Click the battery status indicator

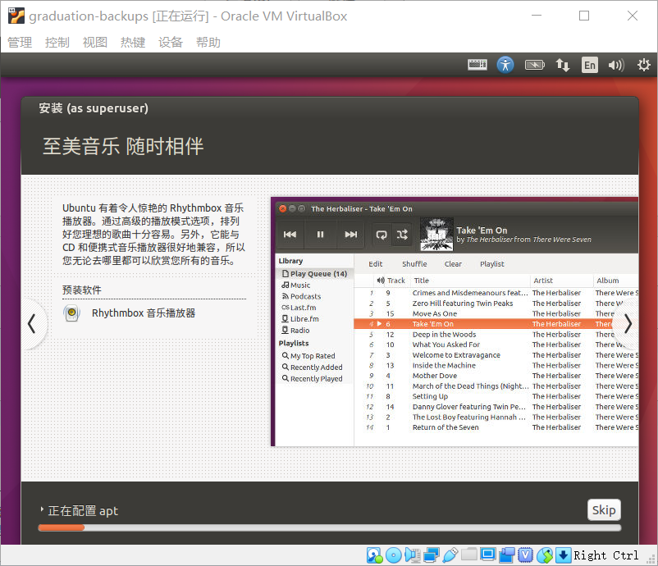[x=534, y=65]
